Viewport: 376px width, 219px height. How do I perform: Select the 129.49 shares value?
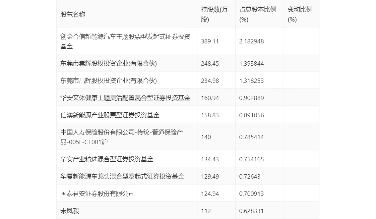210,177
